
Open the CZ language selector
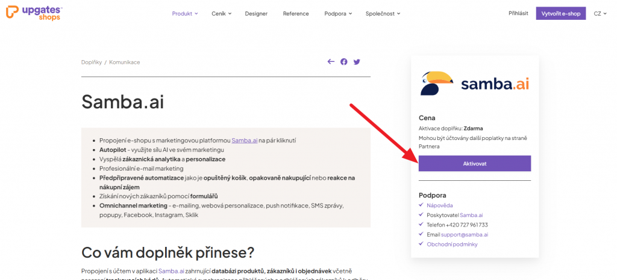tap(600, 13)
